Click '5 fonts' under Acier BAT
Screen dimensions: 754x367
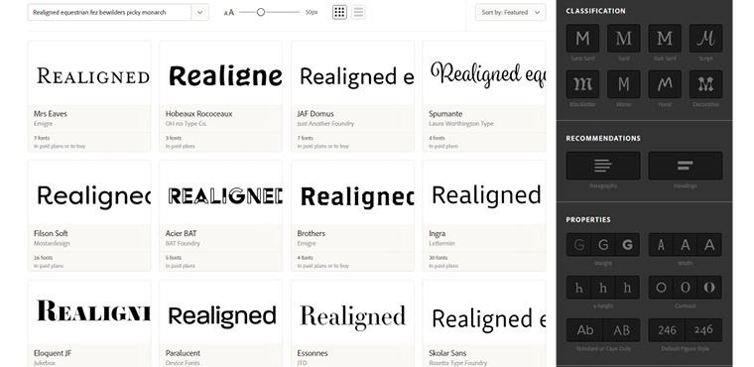[174, 258]
